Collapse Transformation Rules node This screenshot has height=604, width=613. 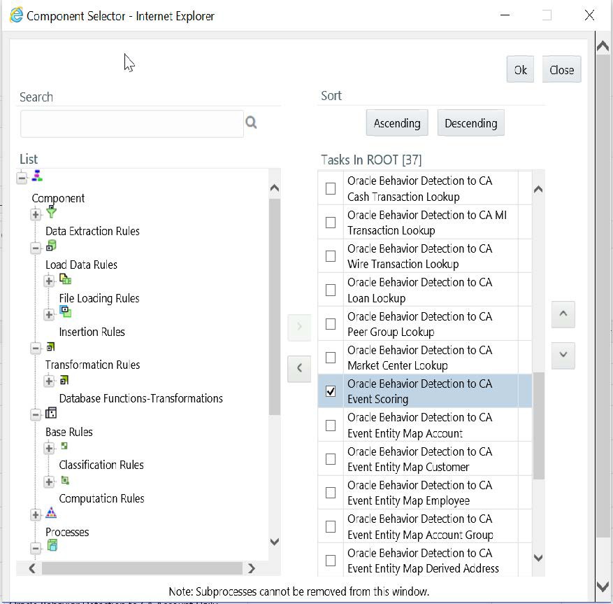(36, 348)
